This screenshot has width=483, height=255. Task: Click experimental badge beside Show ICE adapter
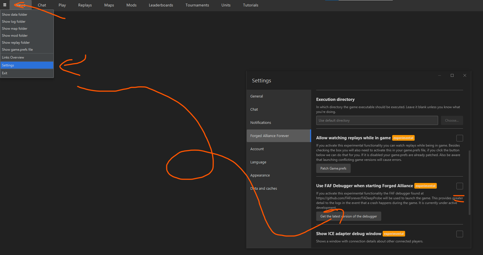(394, 234)
